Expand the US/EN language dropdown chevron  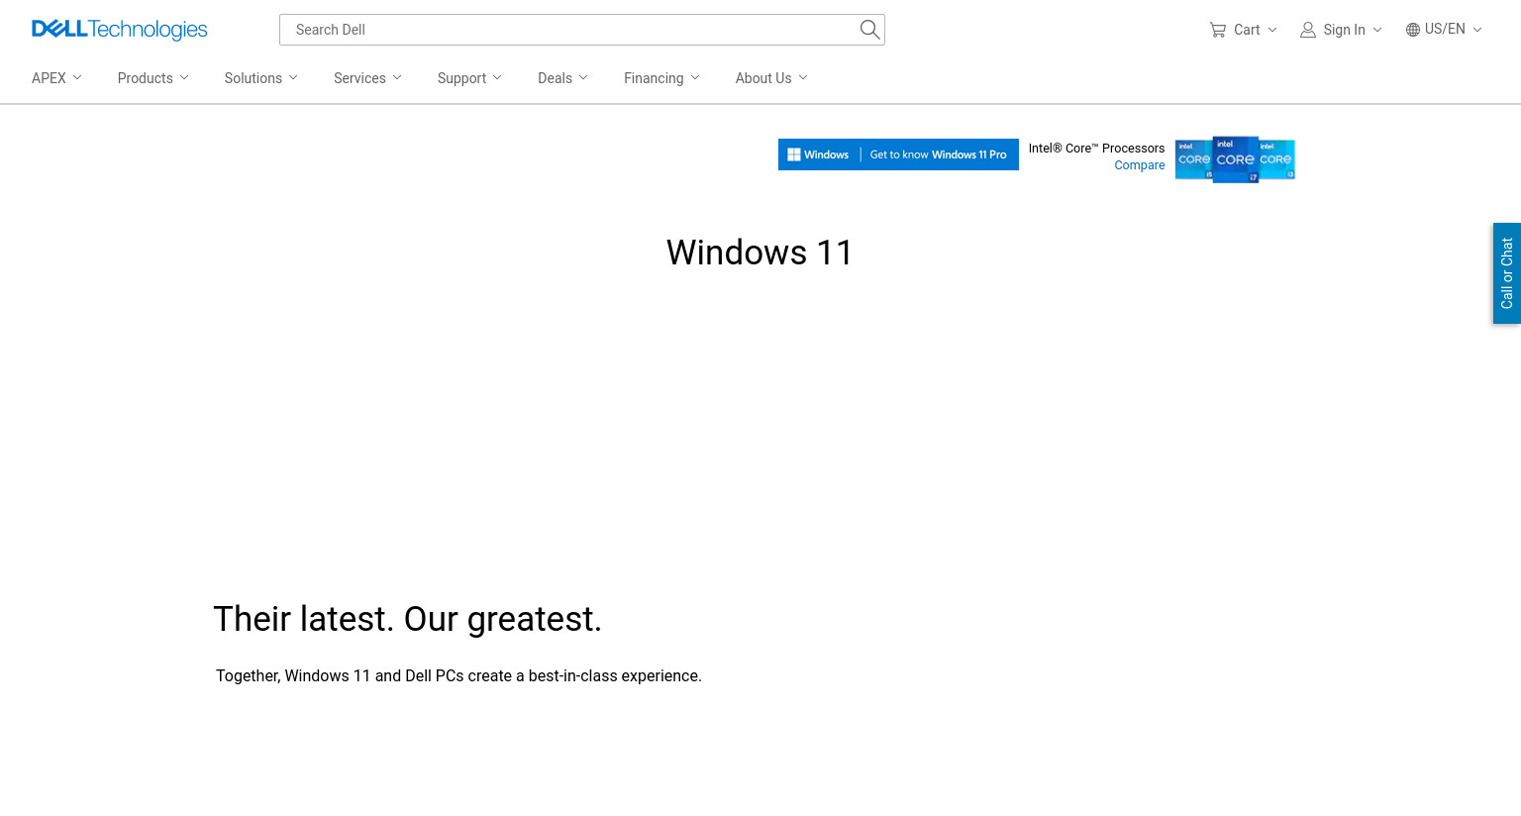[x=1477, y=30]
